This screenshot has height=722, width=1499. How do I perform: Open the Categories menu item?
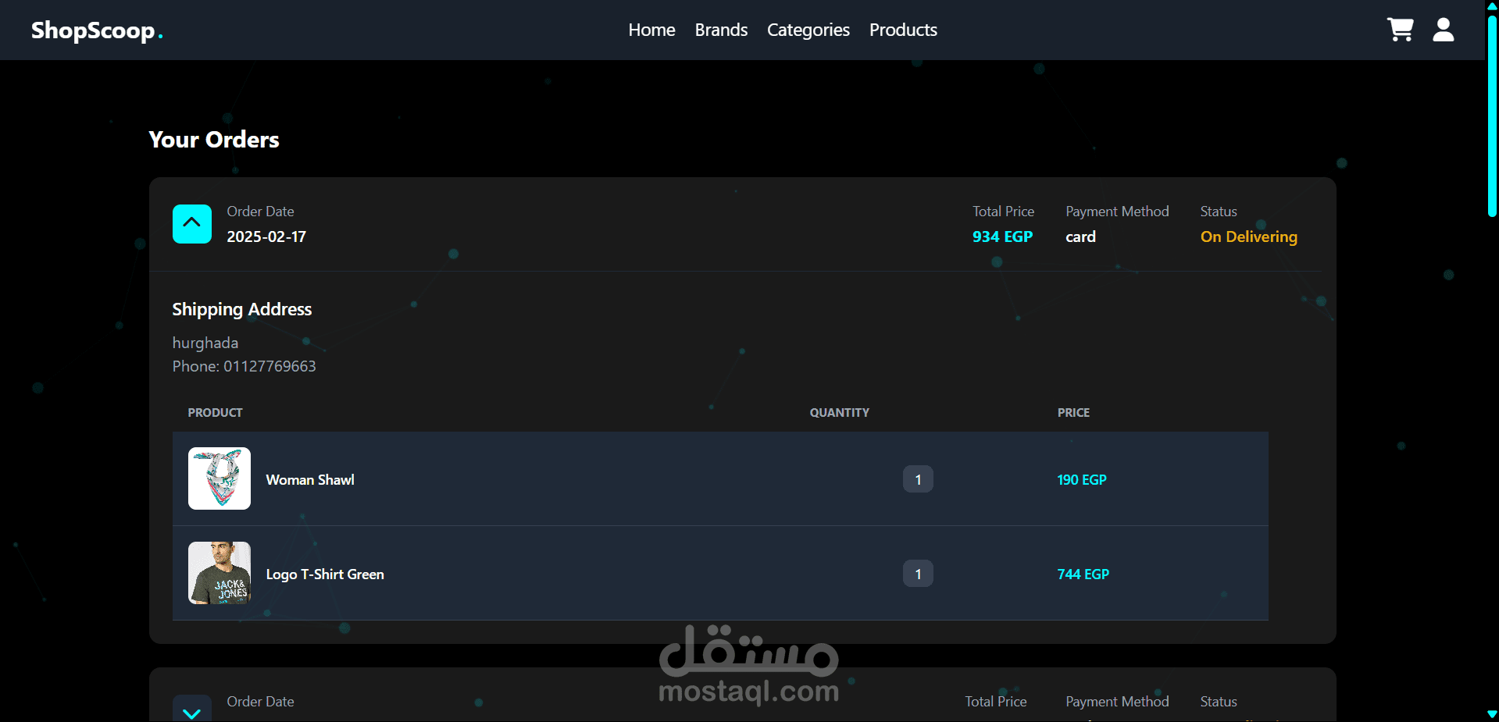click(808, 30)
